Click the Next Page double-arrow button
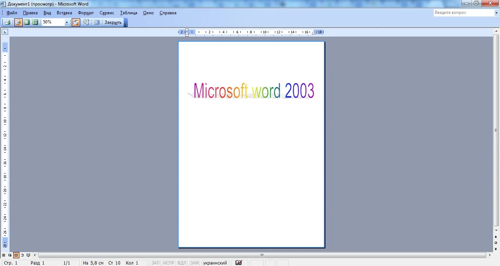Image resolution: width=500 pixels, height=266 pixels. pyautogui.click(x=496, y=249)
